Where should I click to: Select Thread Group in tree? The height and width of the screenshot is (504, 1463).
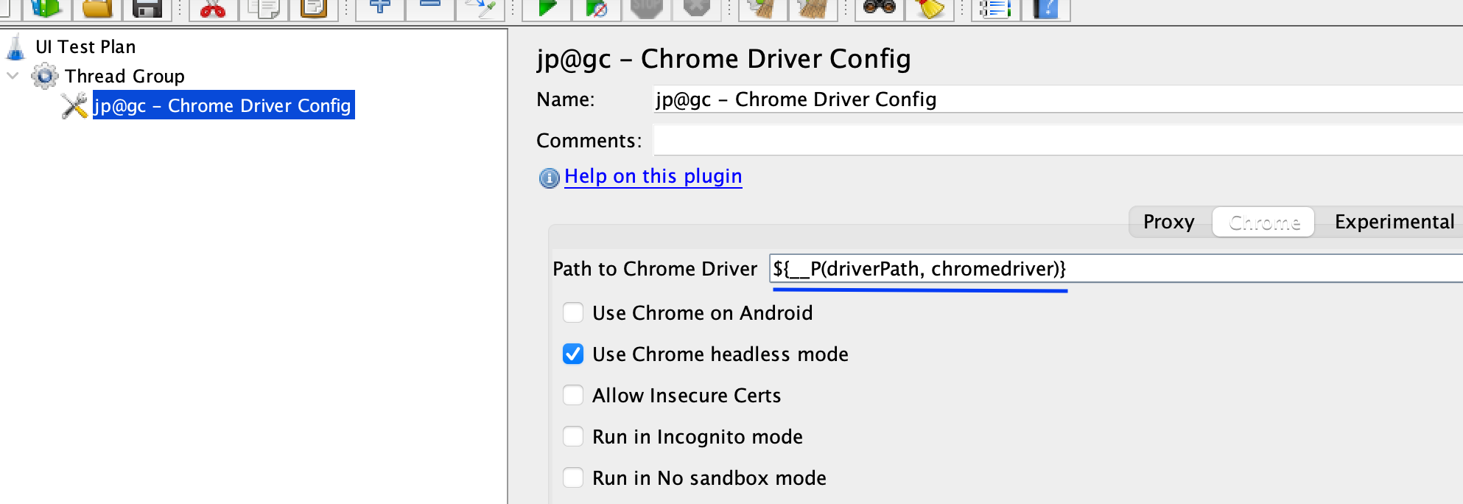pyautogui.click(x=124, y=76)
